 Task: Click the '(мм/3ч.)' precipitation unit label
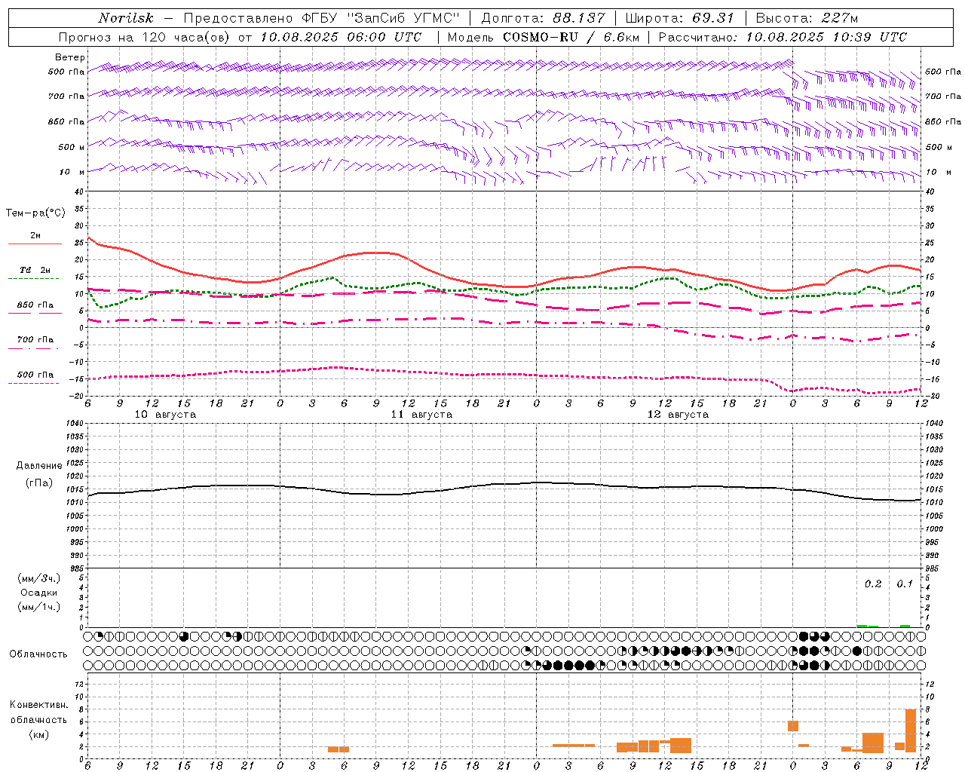(x=39, y=578)
